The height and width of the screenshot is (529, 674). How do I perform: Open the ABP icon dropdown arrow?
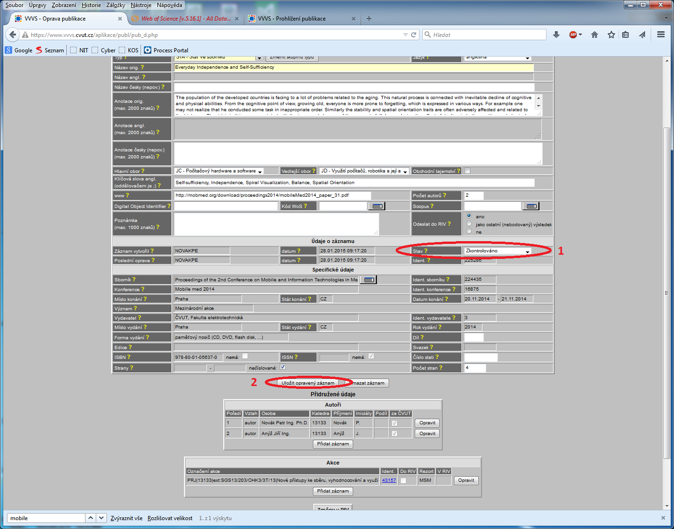(x=580, y=35)
